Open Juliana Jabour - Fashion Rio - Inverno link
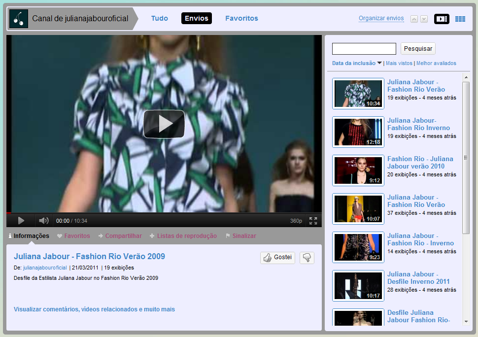The width and height of the screenshot is (478, 337). click(x=420, y=239)
